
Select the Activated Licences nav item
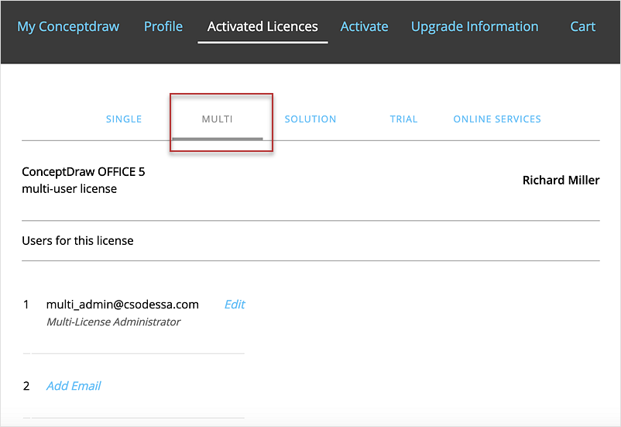point(262,26)
